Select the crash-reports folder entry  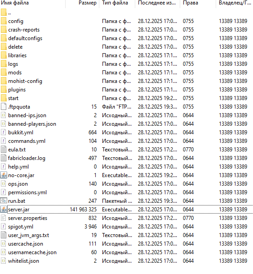[x=127, y=30]
